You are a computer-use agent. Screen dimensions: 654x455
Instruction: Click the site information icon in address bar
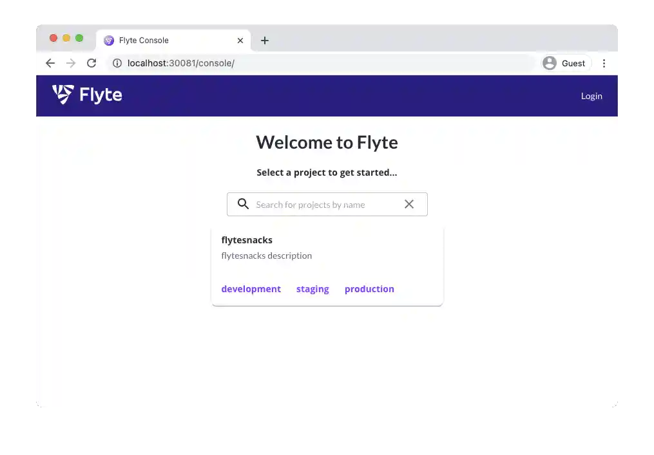[x=117, y=63]
